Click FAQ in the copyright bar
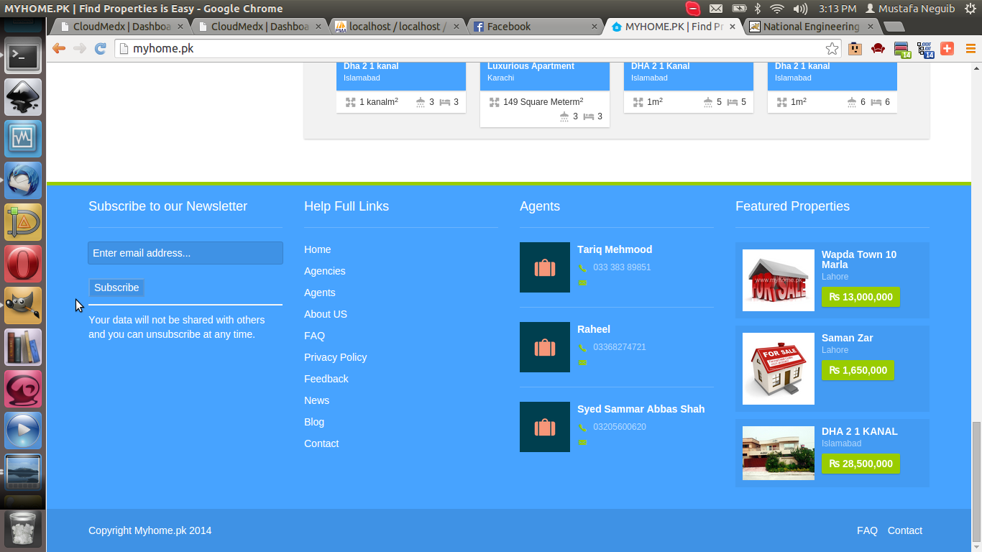Viewport: 982px width, 552px height. pos(868,530)
